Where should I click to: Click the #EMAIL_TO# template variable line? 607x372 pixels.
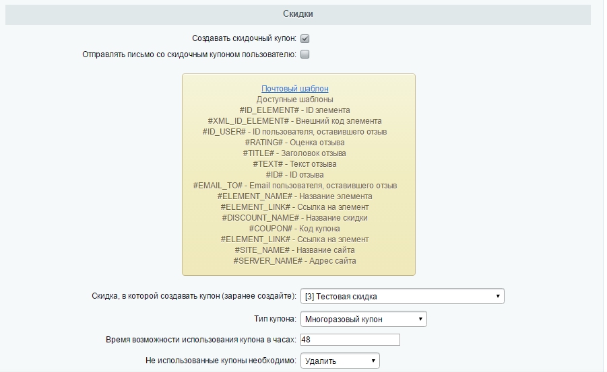click(x=294, y=186)
